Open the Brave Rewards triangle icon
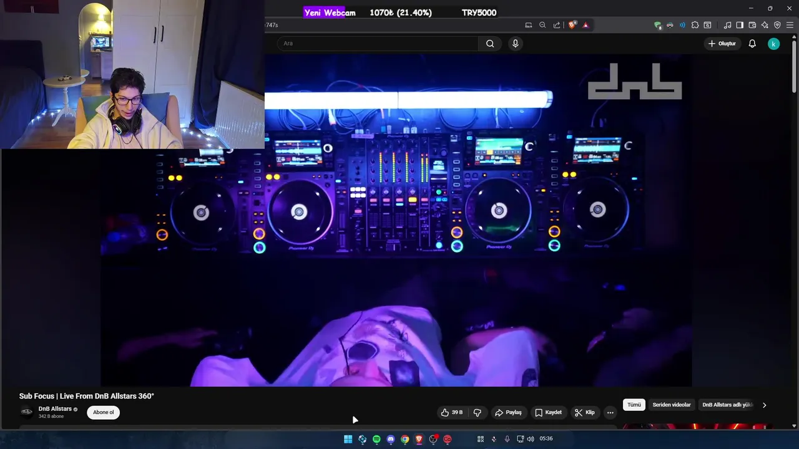 pos(586,25)
